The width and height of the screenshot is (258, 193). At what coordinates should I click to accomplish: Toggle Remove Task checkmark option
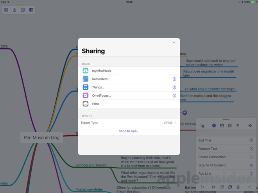[x=226, y=149]
